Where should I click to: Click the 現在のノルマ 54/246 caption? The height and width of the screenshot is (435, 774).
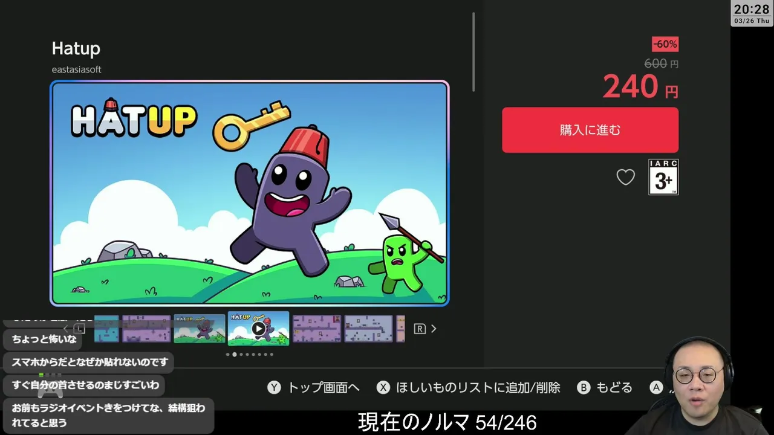pos(447,422)
